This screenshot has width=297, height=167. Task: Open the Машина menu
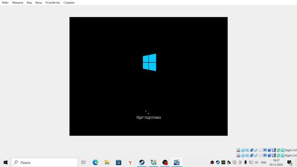point(18,3)
